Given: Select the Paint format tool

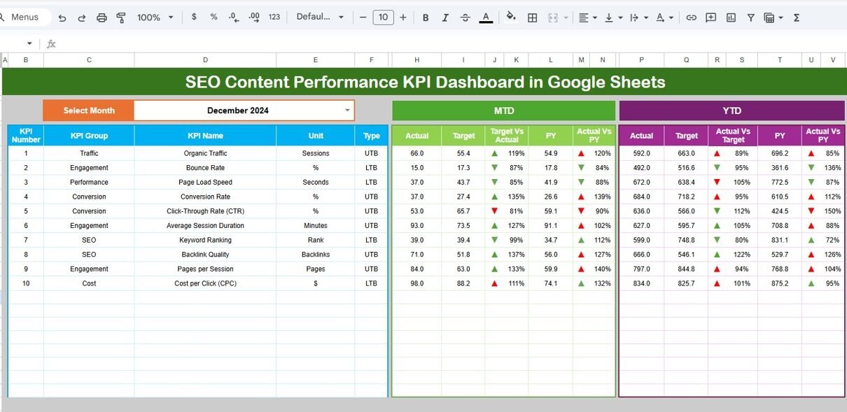Looking at the screenshot, I should (121, 17).
